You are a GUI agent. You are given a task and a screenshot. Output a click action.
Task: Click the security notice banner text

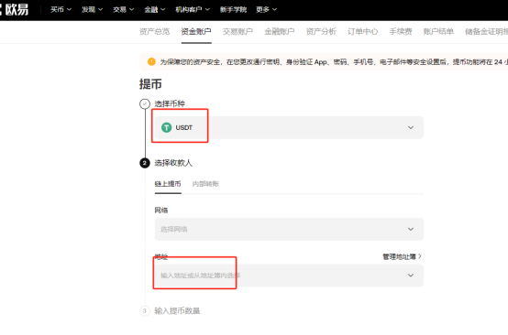(x=334, y=61)
